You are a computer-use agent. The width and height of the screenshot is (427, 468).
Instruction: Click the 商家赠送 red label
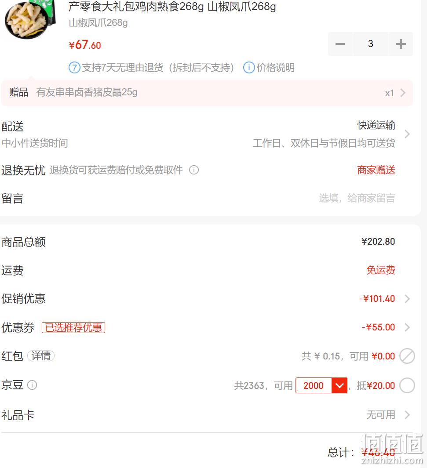376,170
